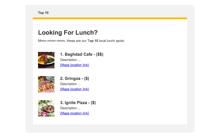Click the ($) price beside Gringos

[x=87, y=79]
